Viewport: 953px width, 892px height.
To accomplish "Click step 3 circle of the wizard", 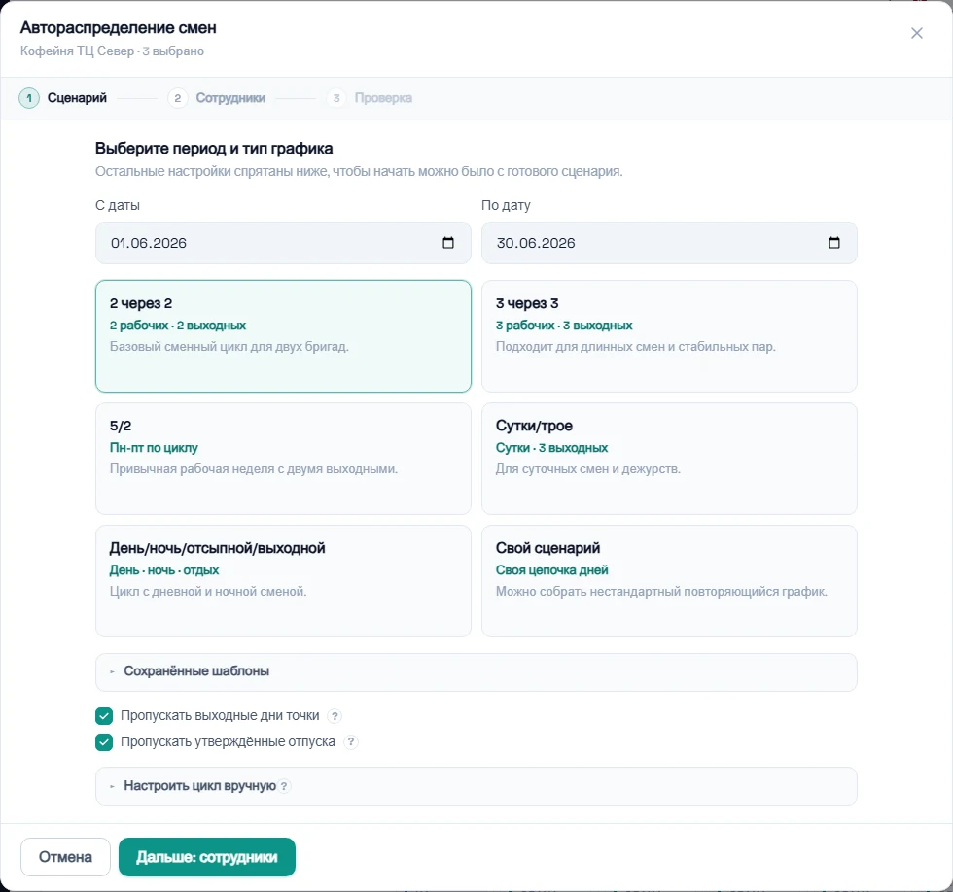I will 336,98.
